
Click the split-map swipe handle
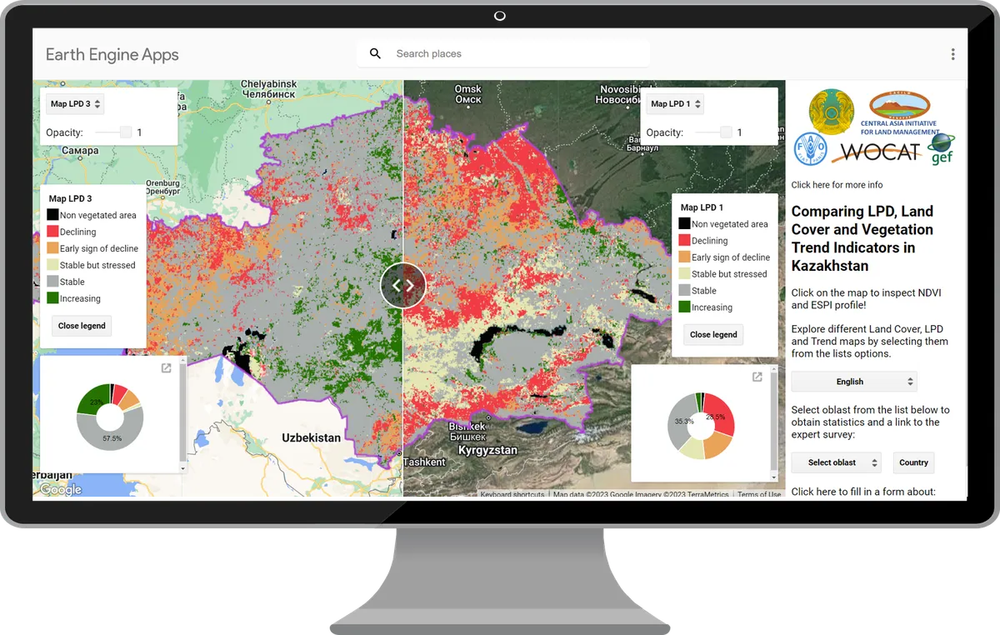403,285
